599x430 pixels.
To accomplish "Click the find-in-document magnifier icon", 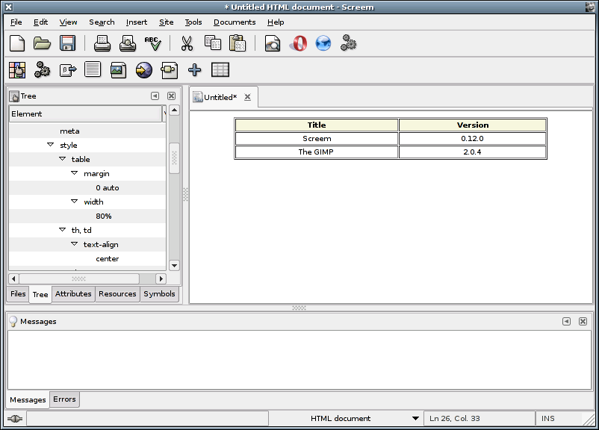I will pos(273,43).
